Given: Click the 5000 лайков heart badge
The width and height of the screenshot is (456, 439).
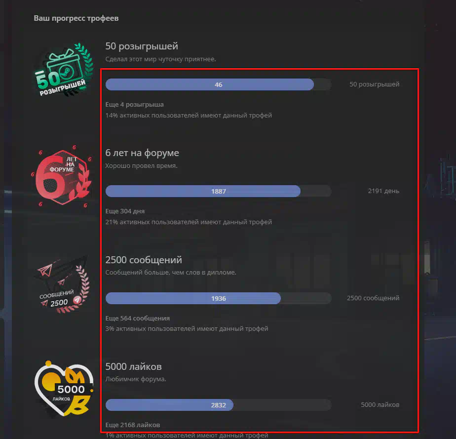Looking at the screenshot, I should 64,389.
